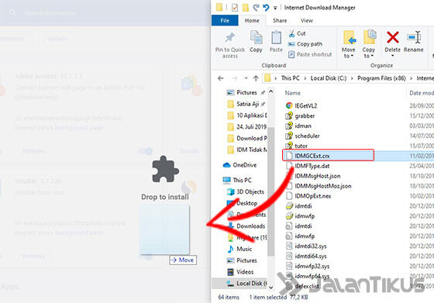Select the IDMMsgHost.json file
The width and height of the screenshot is (434, 303).
[x=313, y=176]
